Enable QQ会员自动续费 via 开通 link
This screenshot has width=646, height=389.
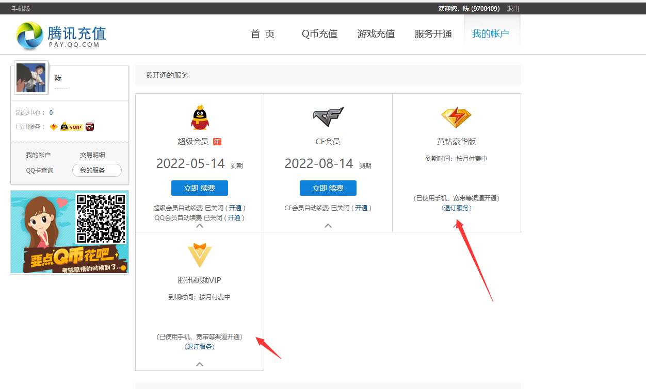tap(235, 217)
